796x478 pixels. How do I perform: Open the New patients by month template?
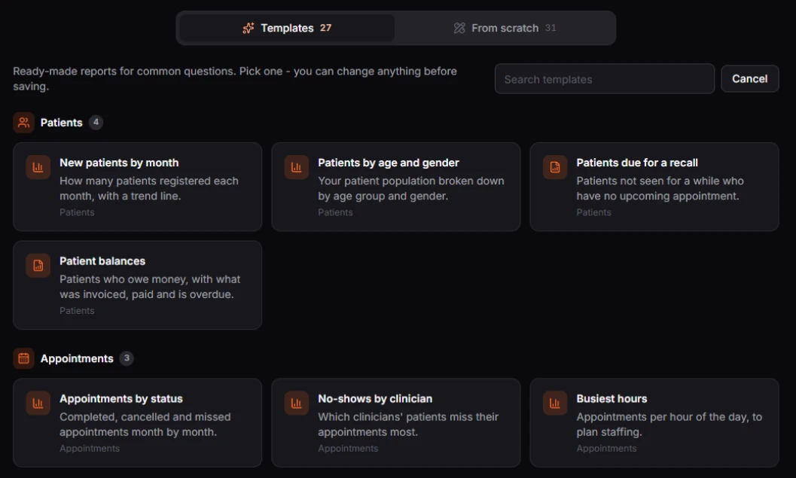(138, 187)
